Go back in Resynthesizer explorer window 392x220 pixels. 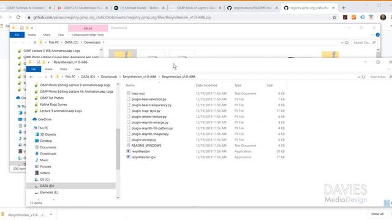(31, 77)
